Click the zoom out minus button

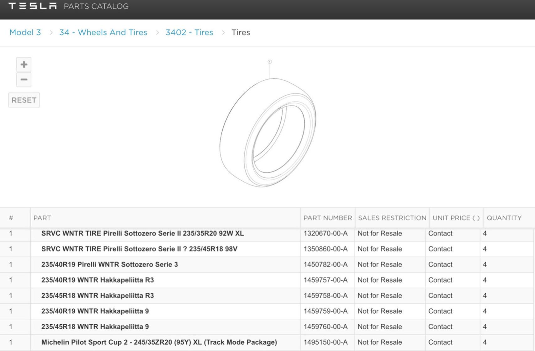pos(24,80)
